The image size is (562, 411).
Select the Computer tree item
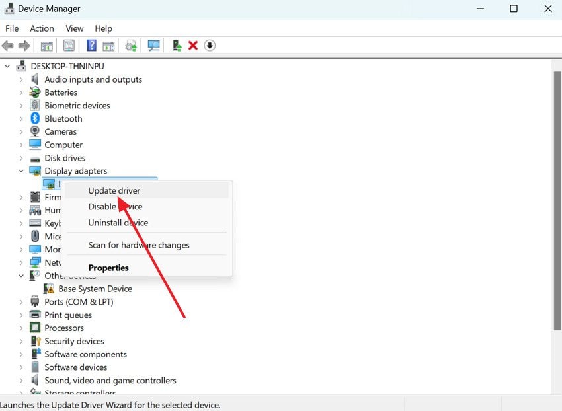point(63,145)
